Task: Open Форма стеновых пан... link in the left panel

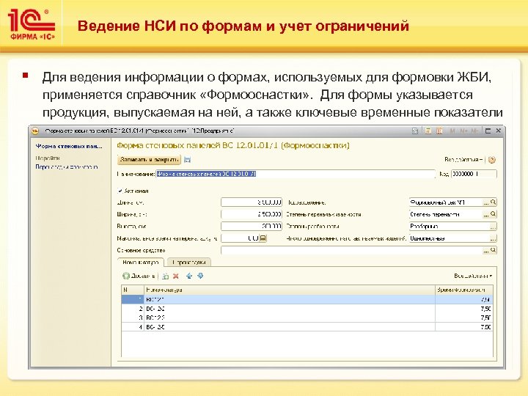Action: 69,146
